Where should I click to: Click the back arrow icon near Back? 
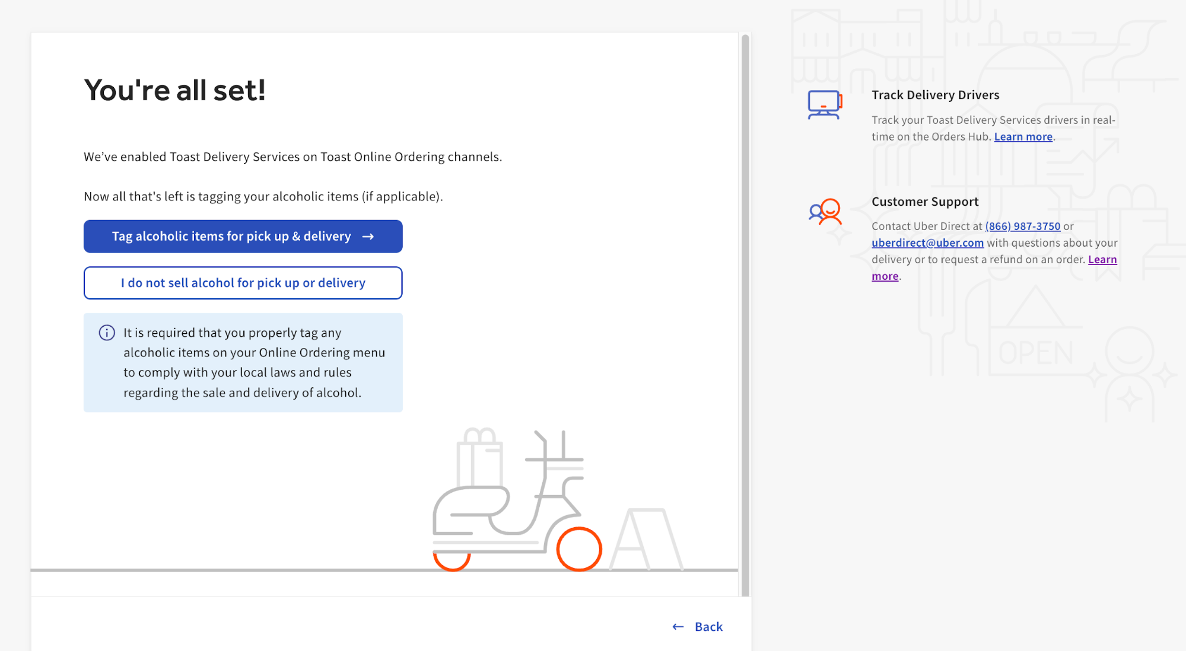(x=677, y=626)
